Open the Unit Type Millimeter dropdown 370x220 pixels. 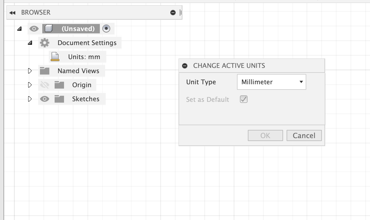pos(272,82)
